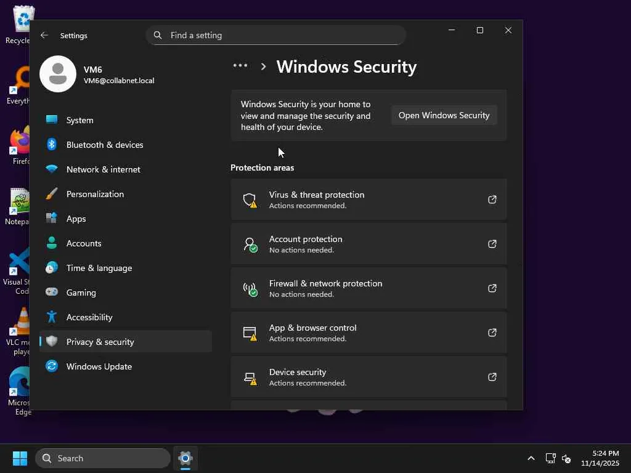This screenshot has width=631, height=473.
Task: Click the breadcrumb chevron before Windows Security
Action: (263, 67)
